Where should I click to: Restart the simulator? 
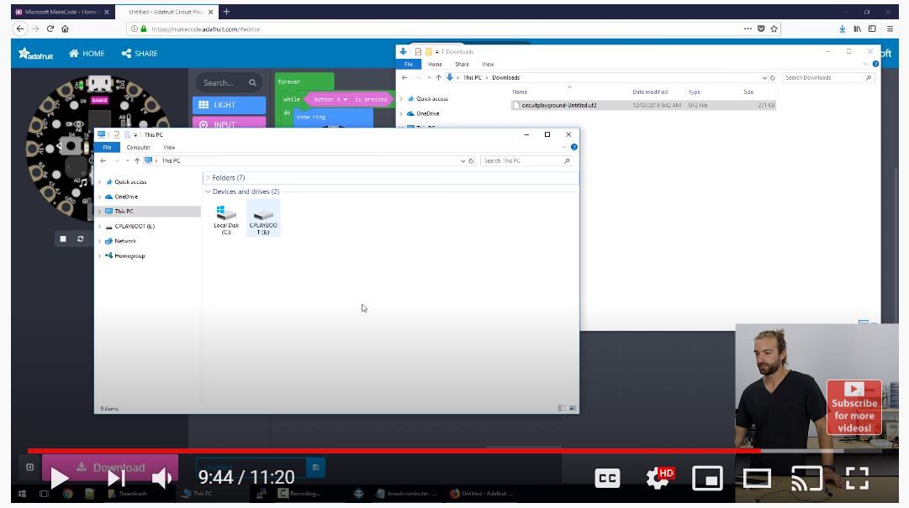click(x=81, y=238)
